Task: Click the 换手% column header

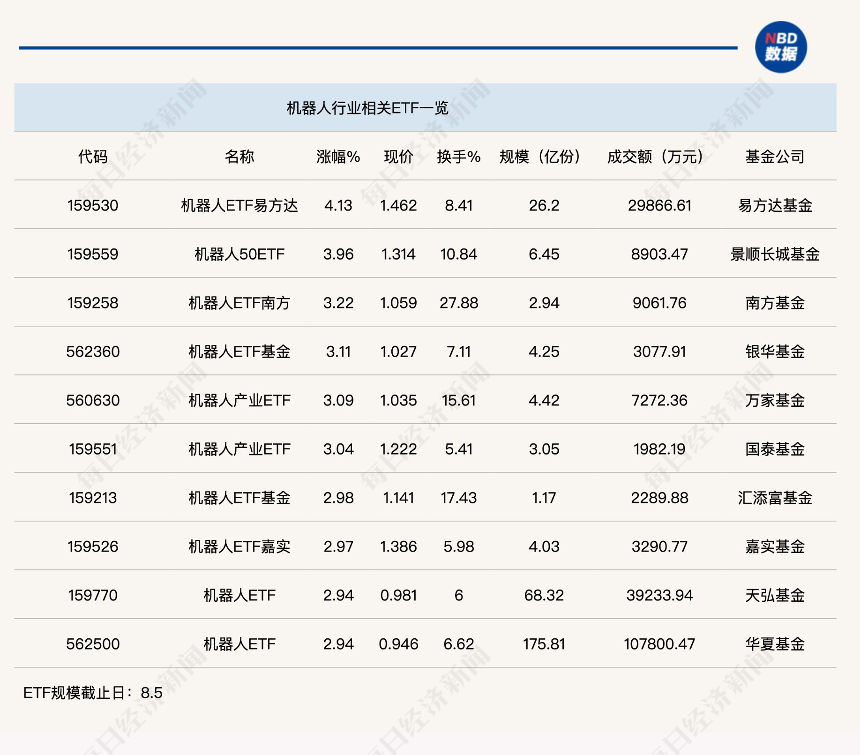Action: pos(459,157)
